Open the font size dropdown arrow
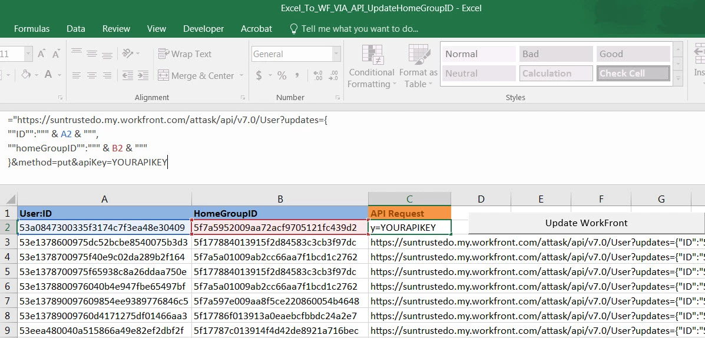This screenshot has width=705, height=338. click(x=28, y=54)
